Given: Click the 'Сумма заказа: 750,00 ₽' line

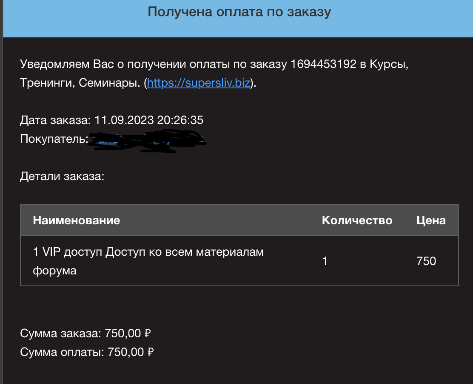Looking at the screenshot, I should [x=85, y=333].
